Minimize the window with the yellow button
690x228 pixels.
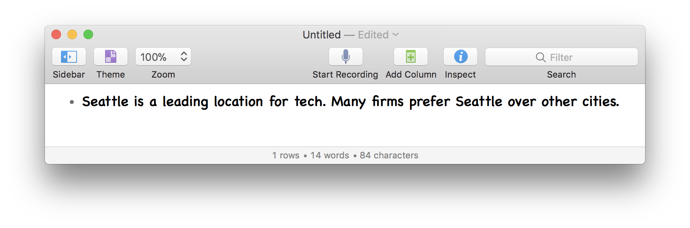point(72,35)
